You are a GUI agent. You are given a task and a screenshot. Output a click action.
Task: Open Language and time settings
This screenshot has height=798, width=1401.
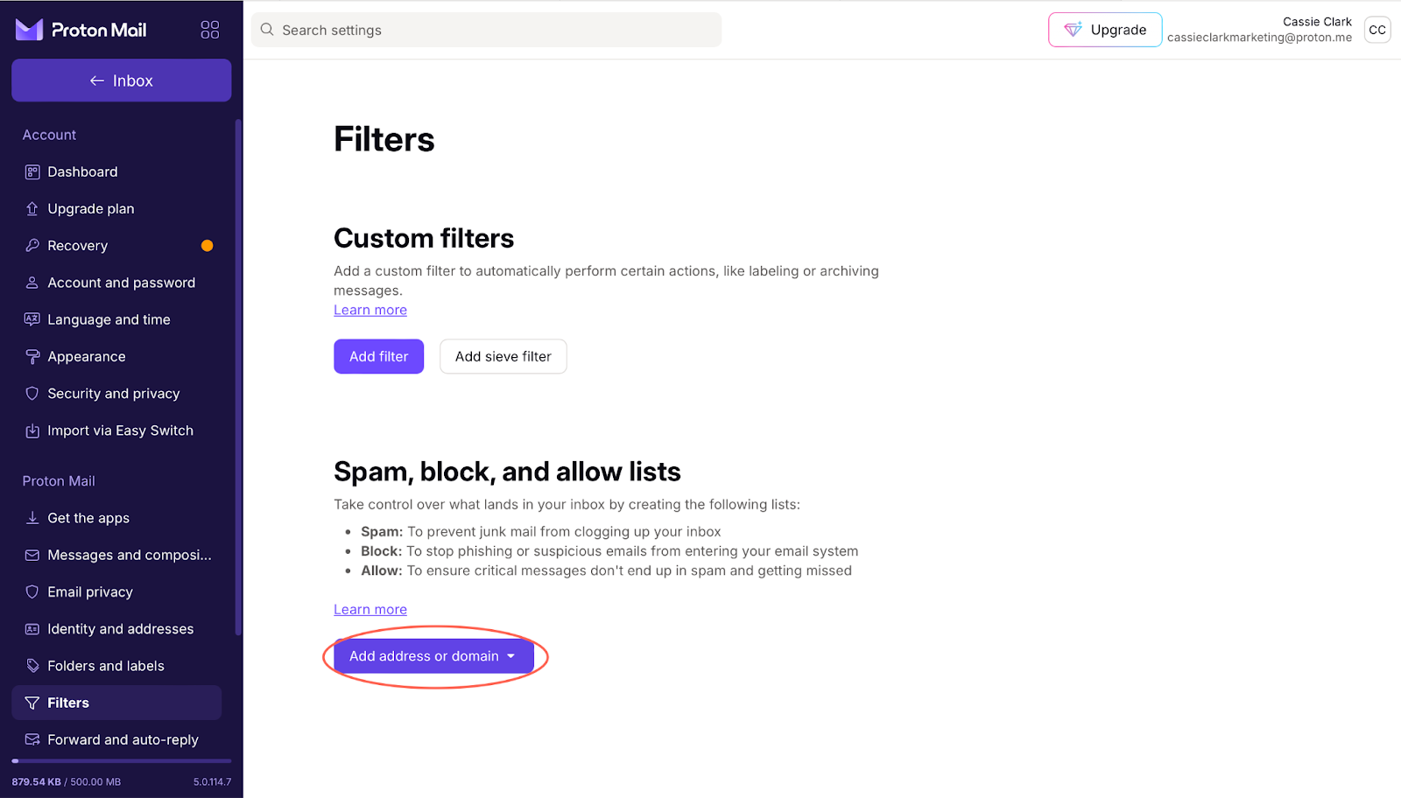(109, 320)
